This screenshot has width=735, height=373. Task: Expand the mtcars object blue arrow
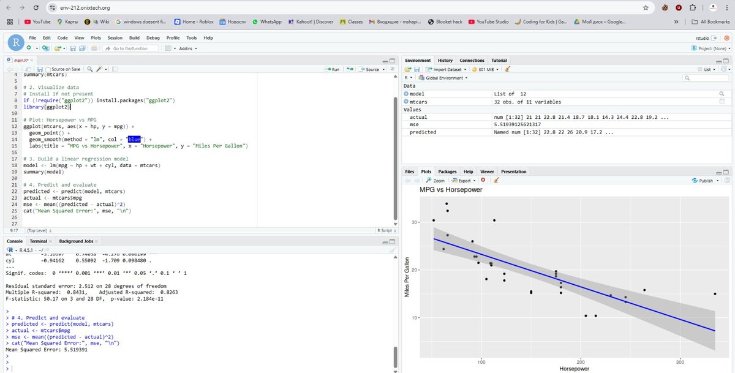click(x=405, y=102)
